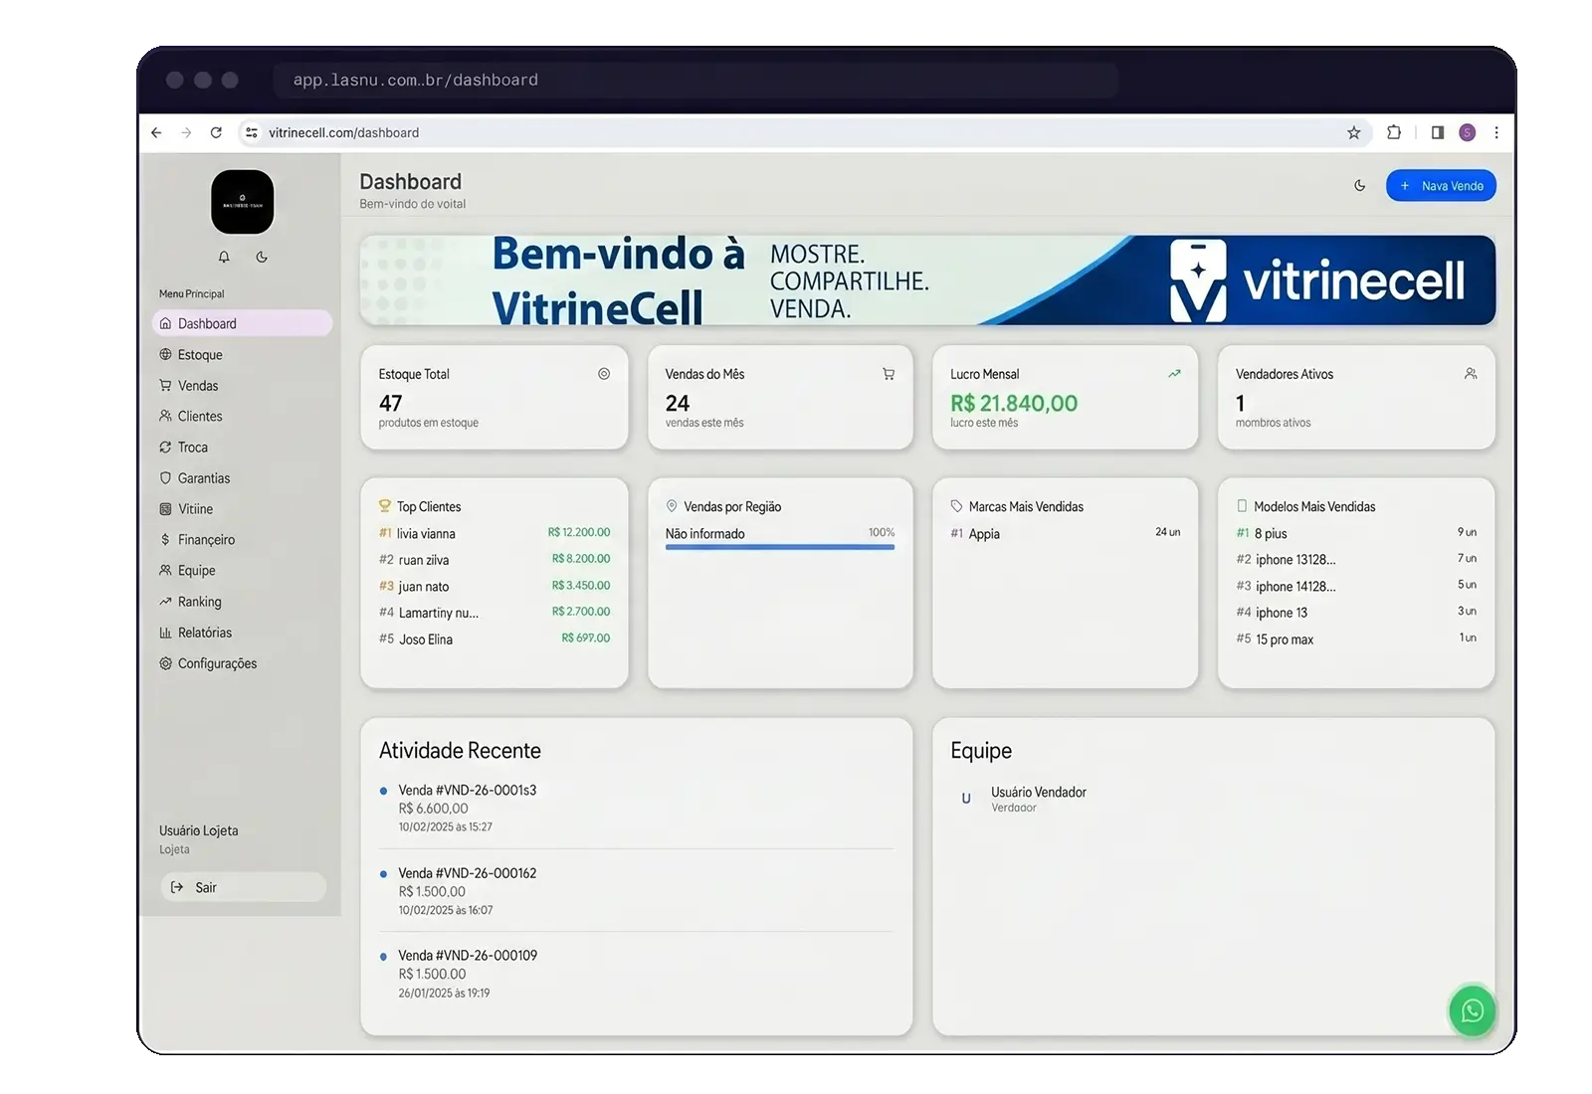Click the iphone 13128... model entry
Screen dimensions: 1592x1094
[x=1356, y=560]
